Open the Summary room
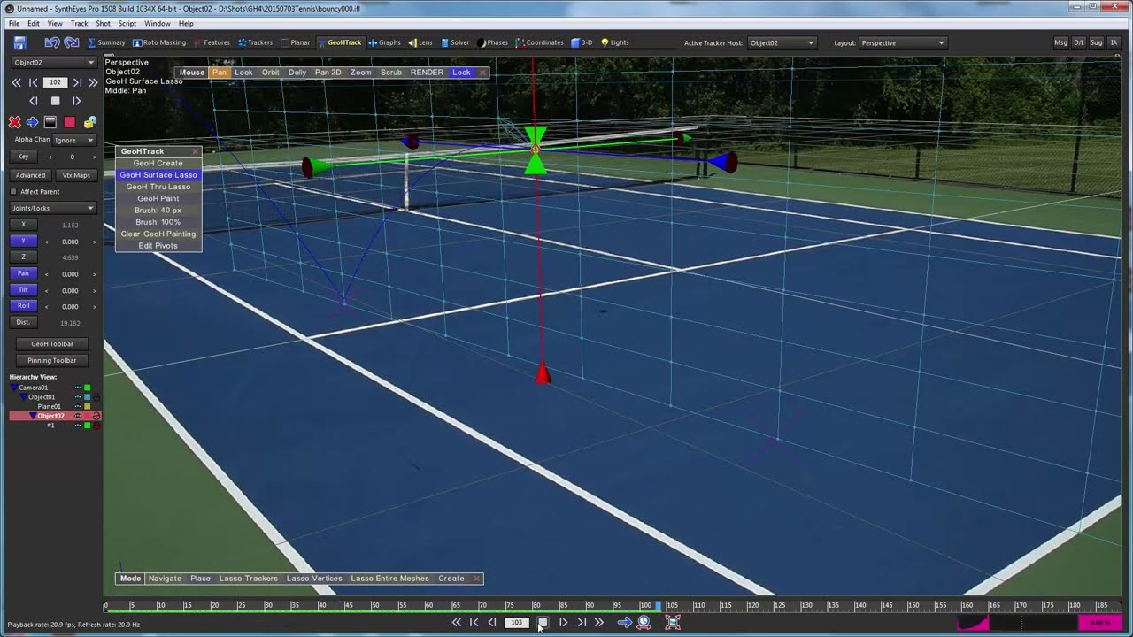Viewport: 1133px width, 637px height. 106,42
